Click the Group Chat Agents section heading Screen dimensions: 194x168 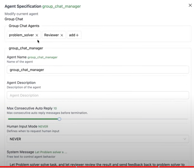point(24,26)
